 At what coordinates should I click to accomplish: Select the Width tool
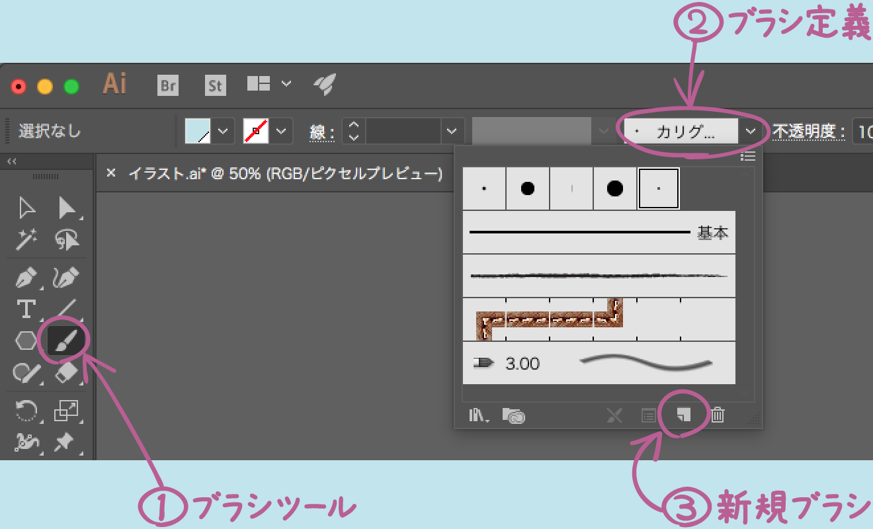[x=26, y=442]
